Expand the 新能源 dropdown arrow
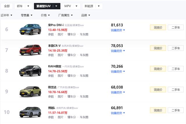This screenshot has width=186, height=124. [98, 6]
